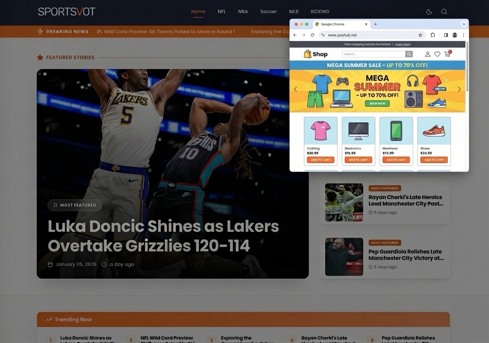Open search on the SportsVot navbar
This screenshot has width=489, height=343.
[444, 12]
